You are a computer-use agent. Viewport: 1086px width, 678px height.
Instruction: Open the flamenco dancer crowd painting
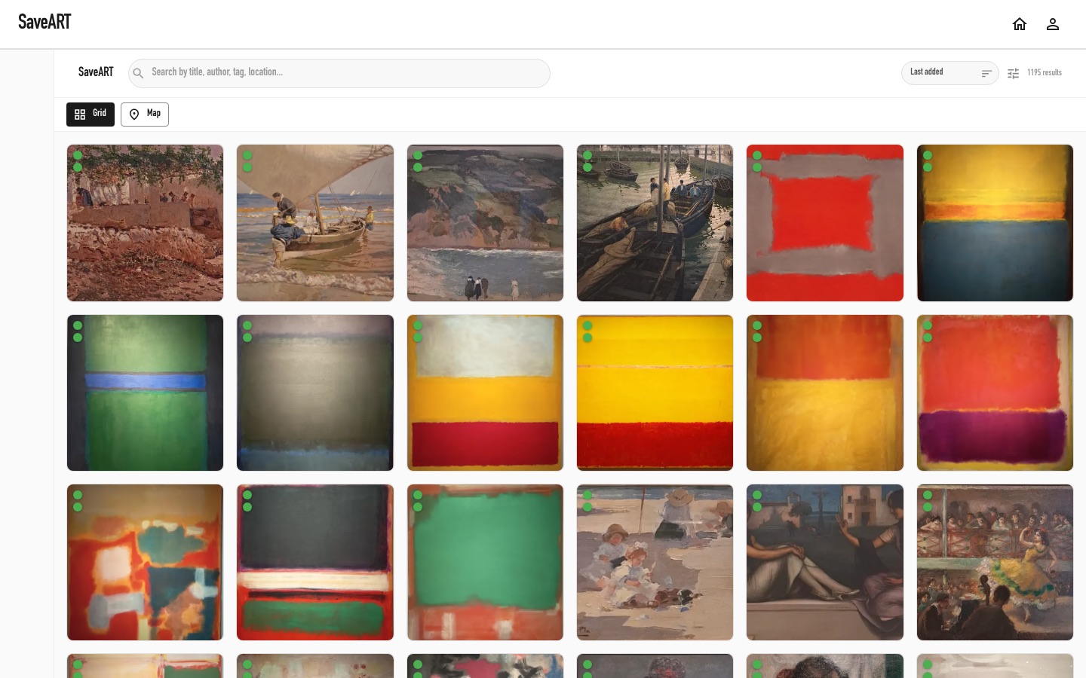point(995,563)
